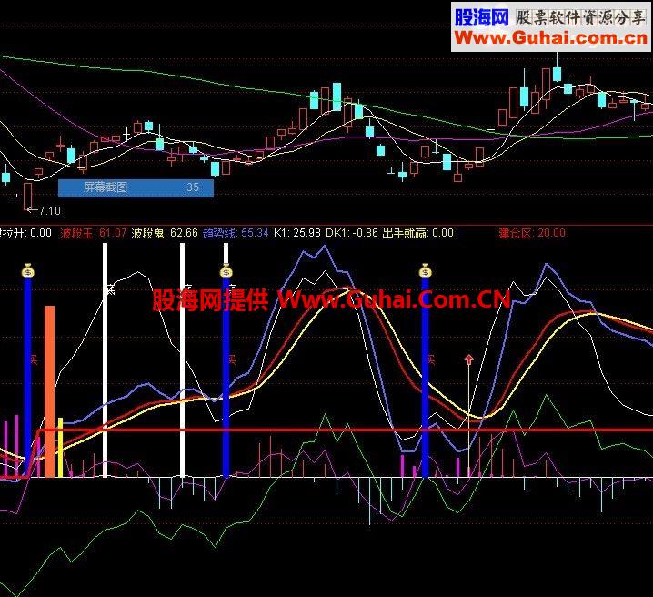Click the 屏幕截图 35 blue box
Screen dimensions: 653x597
coord(136,187)
